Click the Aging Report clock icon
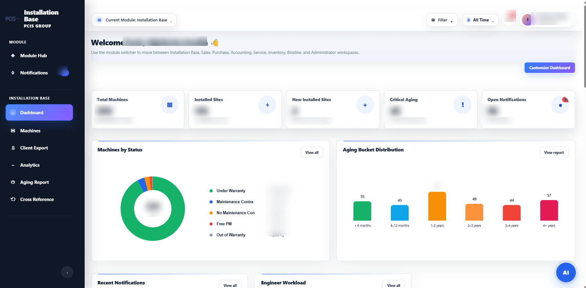586x288 pixels. pos(13,182)
